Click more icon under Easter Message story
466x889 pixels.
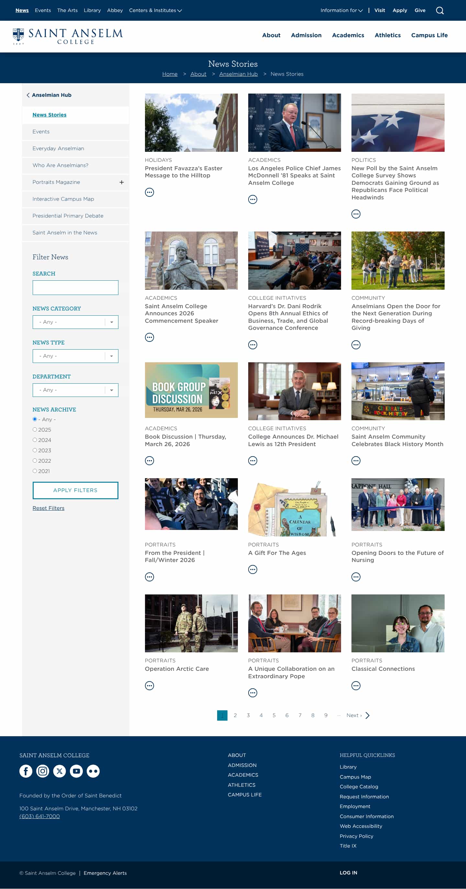coord(150,192)
